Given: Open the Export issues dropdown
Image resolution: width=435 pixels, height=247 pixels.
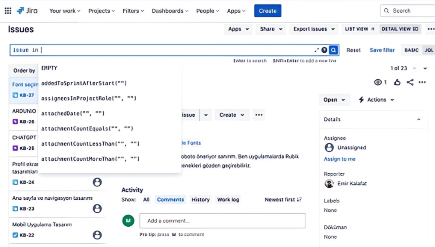Looking at the screenshot, I should pyautogui.click(x=314, y=29).
